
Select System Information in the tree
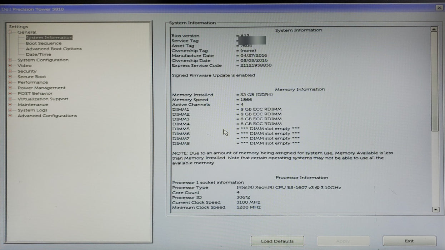(x=49, y=37)
